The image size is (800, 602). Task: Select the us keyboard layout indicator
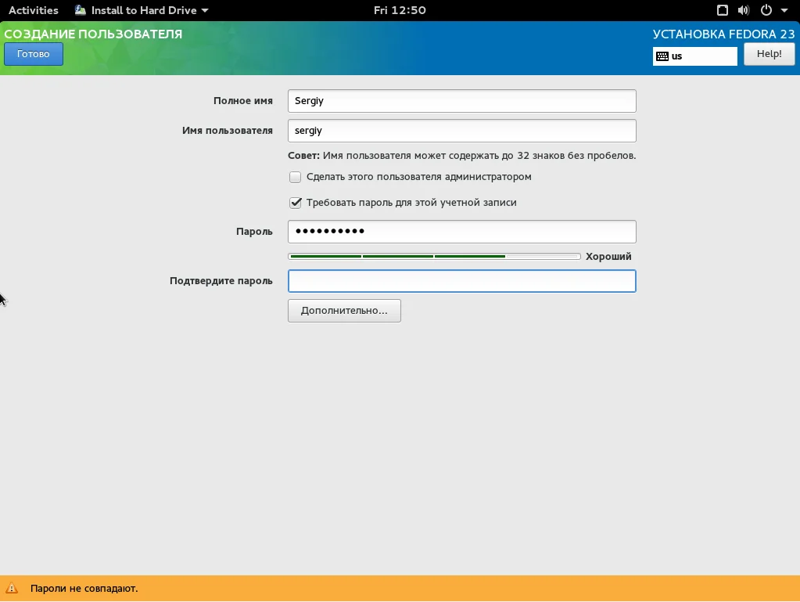[695, 56]
